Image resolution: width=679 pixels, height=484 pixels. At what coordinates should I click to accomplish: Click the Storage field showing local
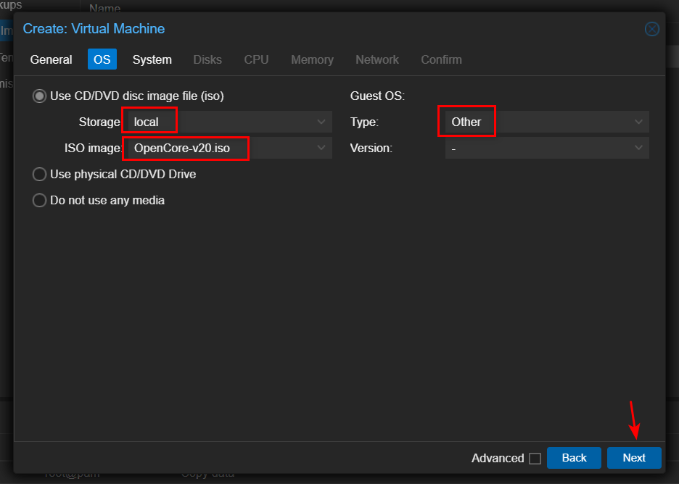[x=218, y=122]
